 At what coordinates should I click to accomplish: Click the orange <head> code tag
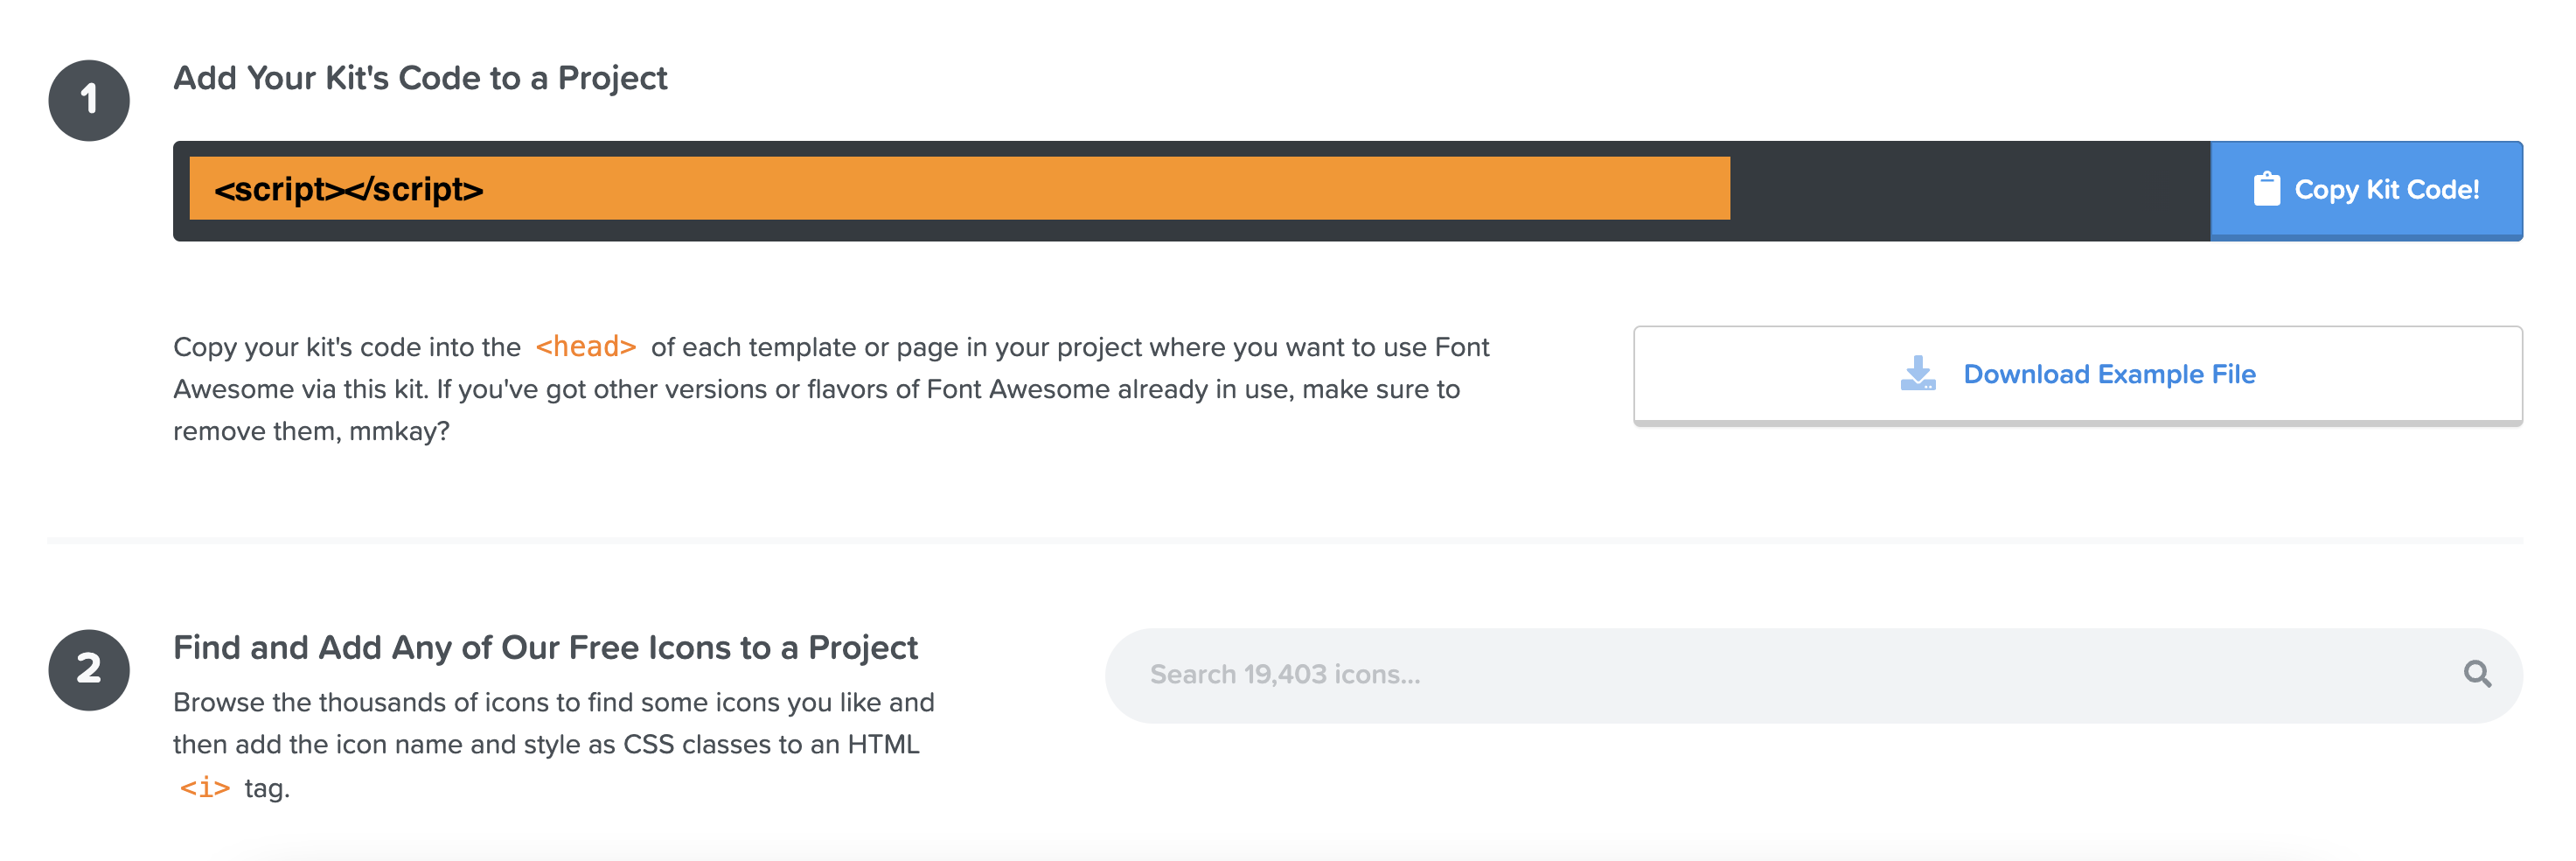tap(586, 346)
